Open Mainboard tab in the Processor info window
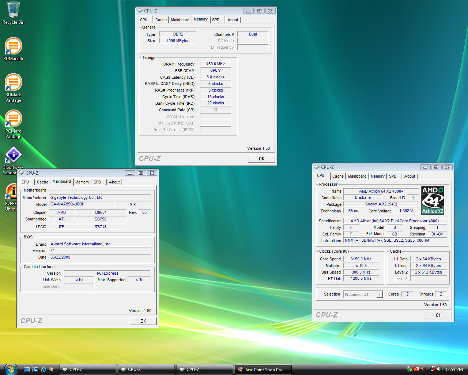The height and width of the screenshot is (375, 468). (357, 176)
